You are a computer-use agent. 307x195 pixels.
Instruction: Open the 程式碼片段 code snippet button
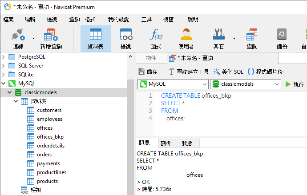[x=265, y=72]
